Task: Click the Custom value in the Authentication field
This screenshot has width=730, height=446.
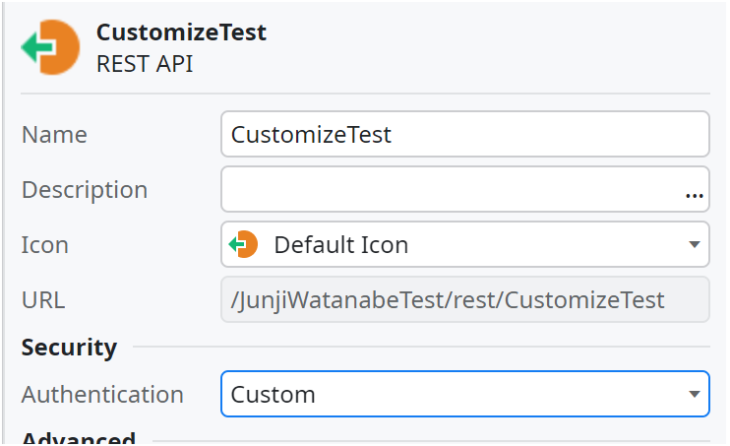Action: 274,395
